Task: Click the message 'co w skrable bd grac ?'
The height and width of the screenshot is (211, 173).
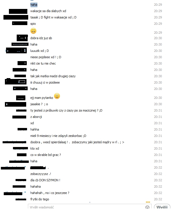Action: pos(45,155)
